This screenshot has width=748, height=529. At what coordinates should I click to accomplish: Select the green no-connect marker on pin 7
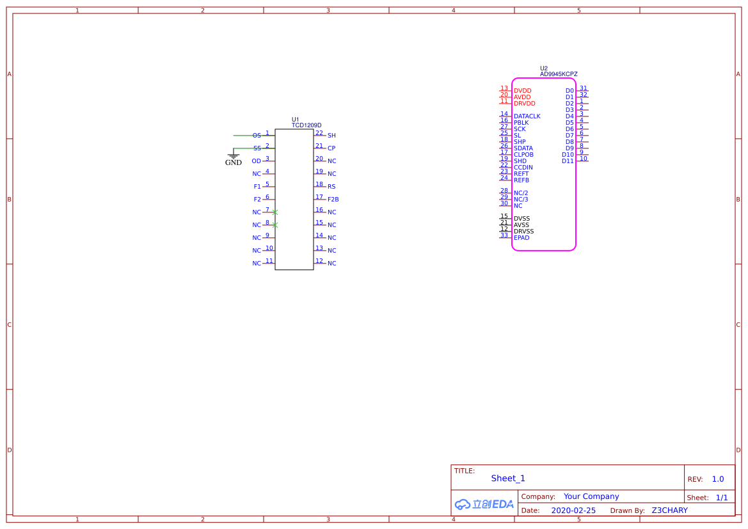point(275,212)
